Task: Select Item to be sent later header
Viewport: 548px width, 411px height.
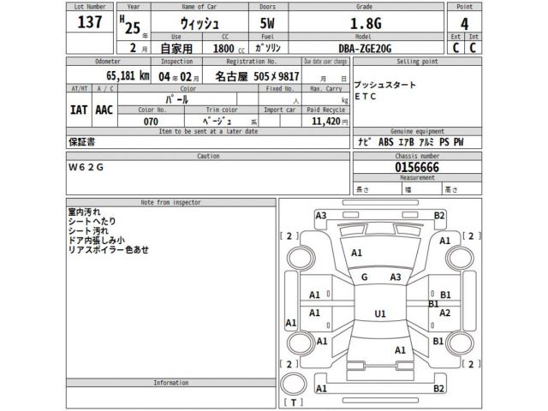Action: [x=208, y=131]
